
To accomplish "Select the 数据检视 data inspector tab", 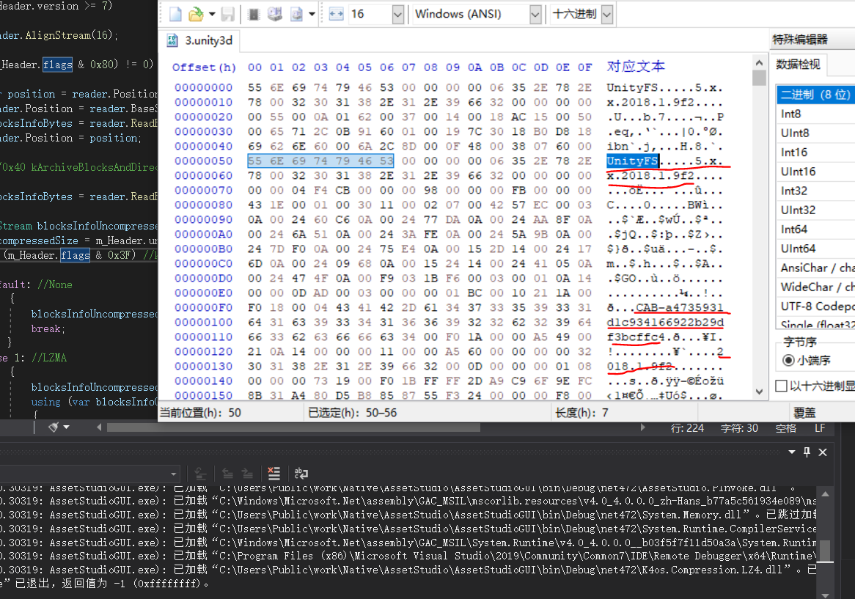I will [799, 65].
